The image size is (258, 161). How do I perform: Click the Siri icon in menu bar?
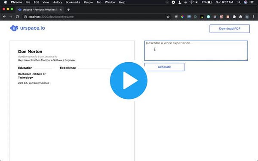pos(246,2)
